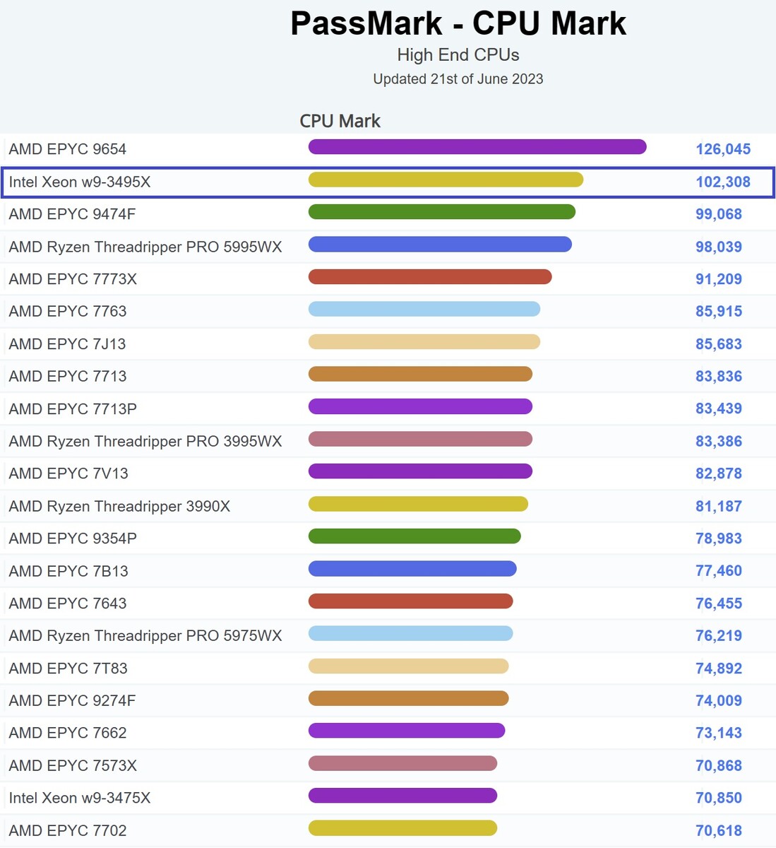
Task: Select the 74,009 score value
Action: tap(719, 700)
